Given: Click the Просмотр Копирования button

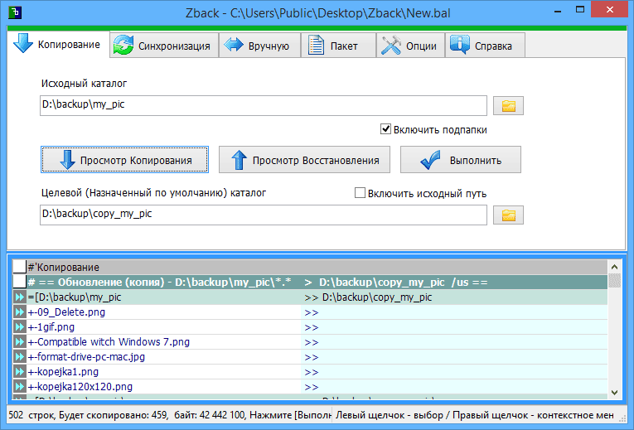Looking at the screenshot, I should click(x=124, y=160).
